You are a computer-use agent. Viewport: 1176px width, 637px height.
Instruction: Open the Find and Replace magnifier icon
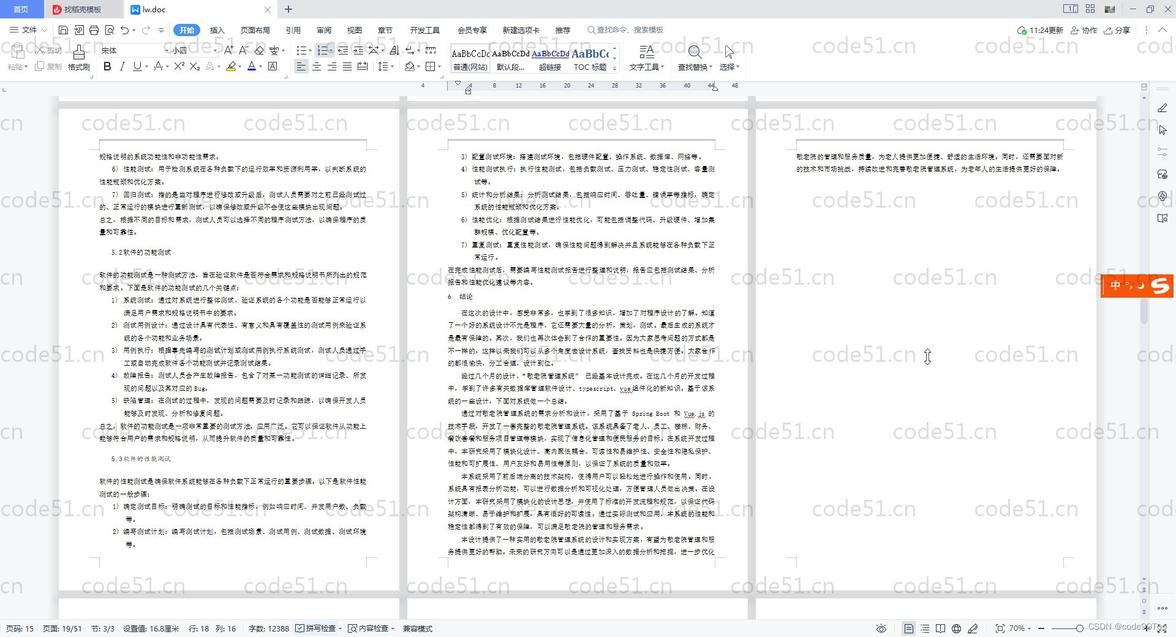[x=695, y=52]
